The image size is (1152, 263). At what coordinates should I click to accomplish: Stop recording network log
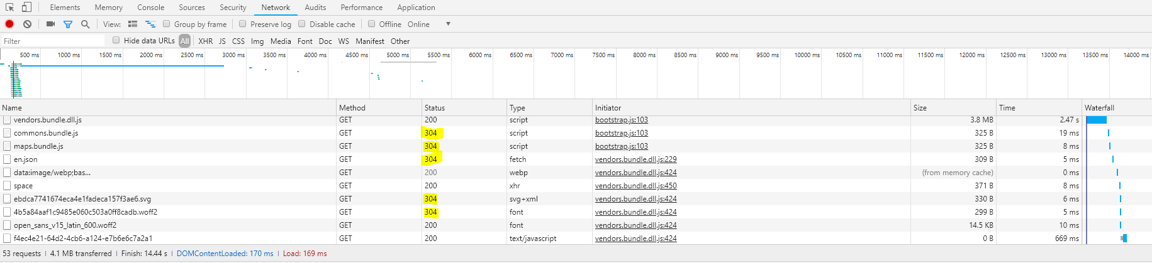[9, 24]
